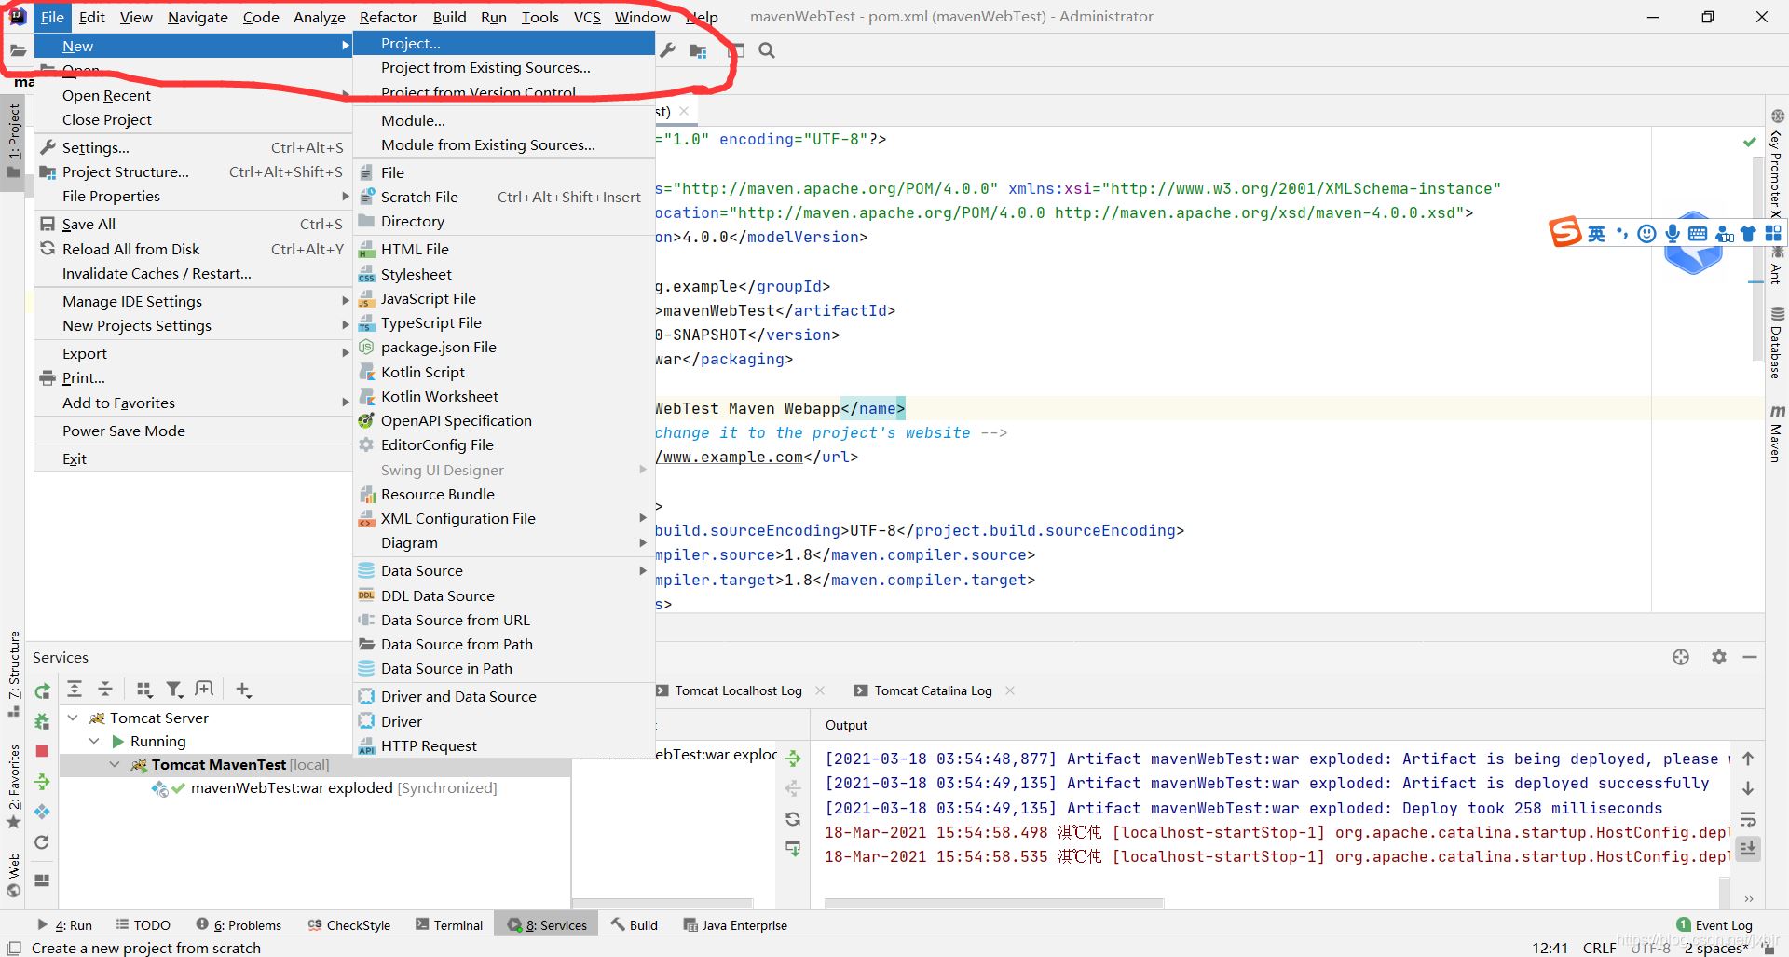The width and height of the screenshot is (1789, 957).
Task: Switch to Tomcat Catalina Log tab
Action: [x=932, y=690]
